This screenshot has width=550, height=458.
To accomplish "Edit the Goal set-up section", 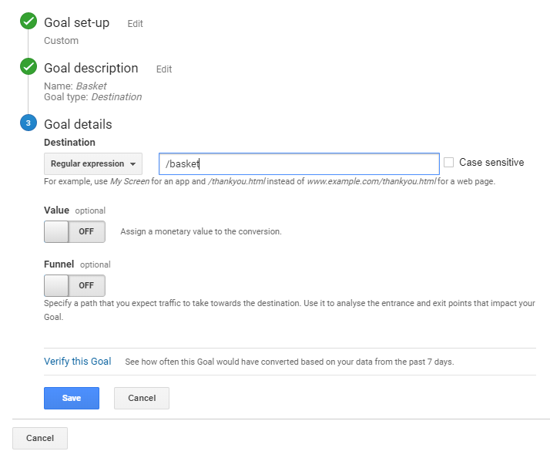I will pyautogui.click(x=135, y=24).
